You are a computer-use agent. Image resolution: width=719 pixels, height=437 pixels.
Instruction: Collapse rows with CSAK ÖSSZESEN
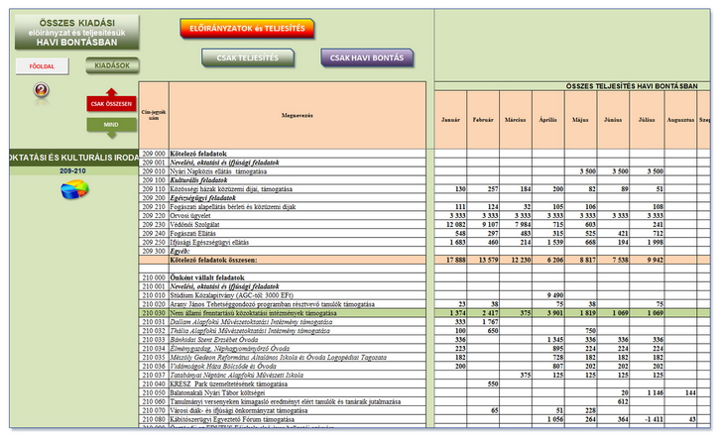pyautogui.click(x=111, y=104)
